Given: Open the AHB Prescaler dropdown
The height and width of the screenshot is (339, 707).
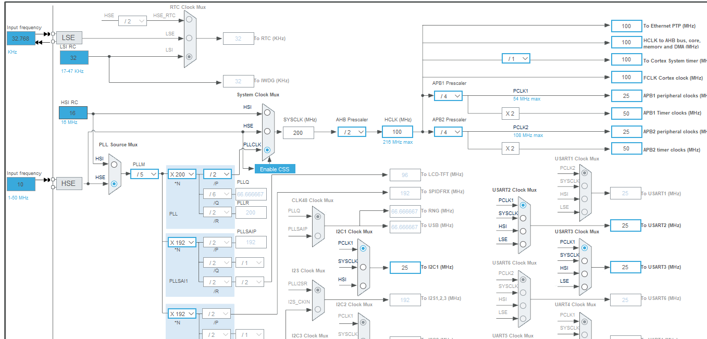Looking at the screenshot, I should click(352, 132).
